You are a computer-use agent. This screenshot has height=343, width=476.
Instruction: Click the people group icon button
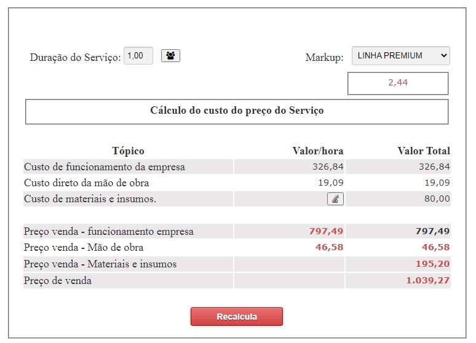coord(170,55)
